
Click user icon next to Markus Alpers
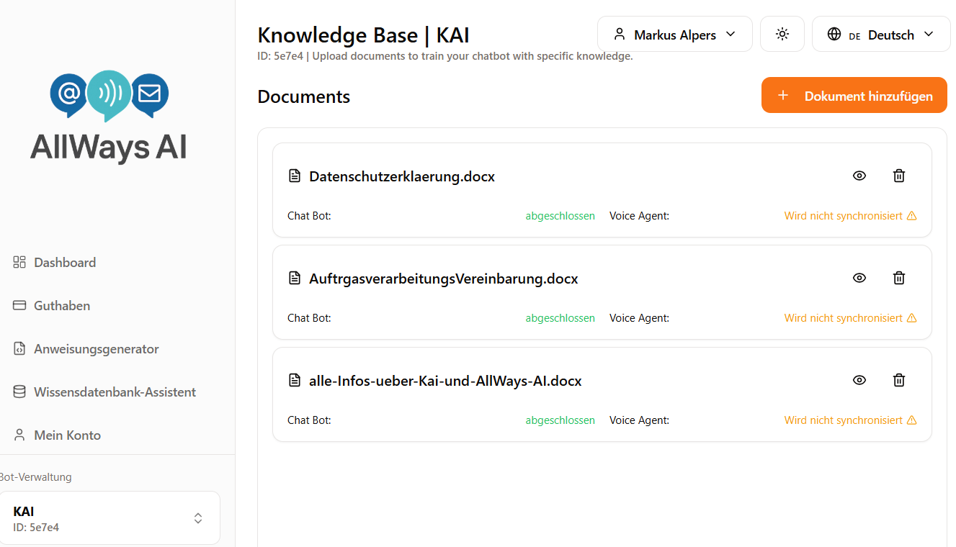coord(619,35)
